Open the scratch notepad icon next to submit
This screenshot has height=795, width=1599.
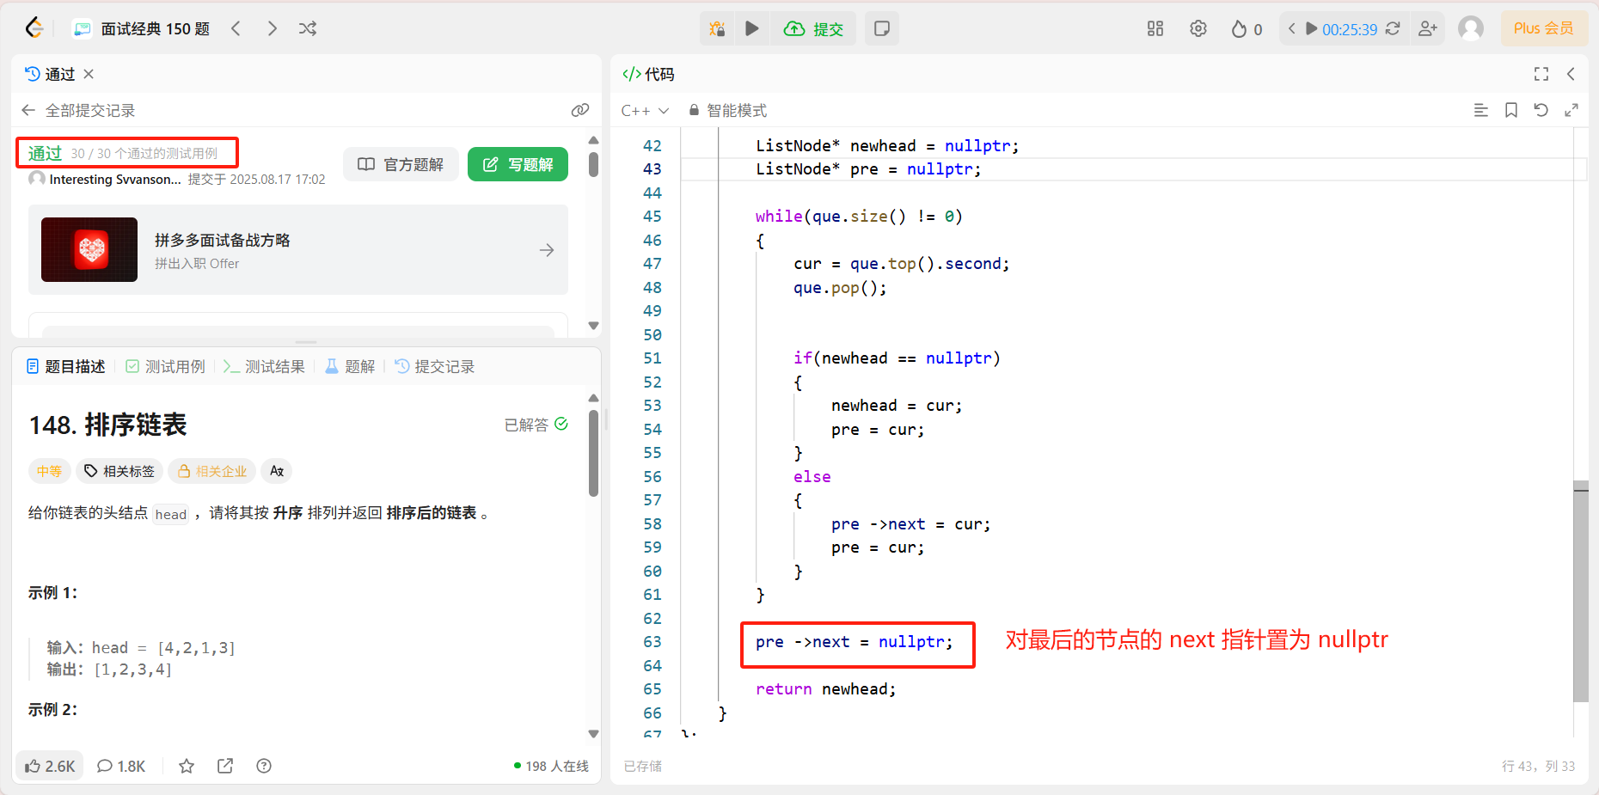click(x=881, y=28)
